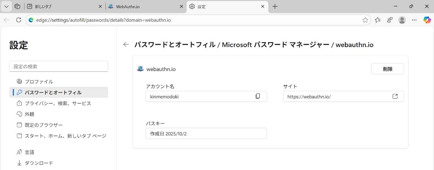Copy account name with copy icon
The height and width of the screenshot is (170, 434).
tap(258, 96)
